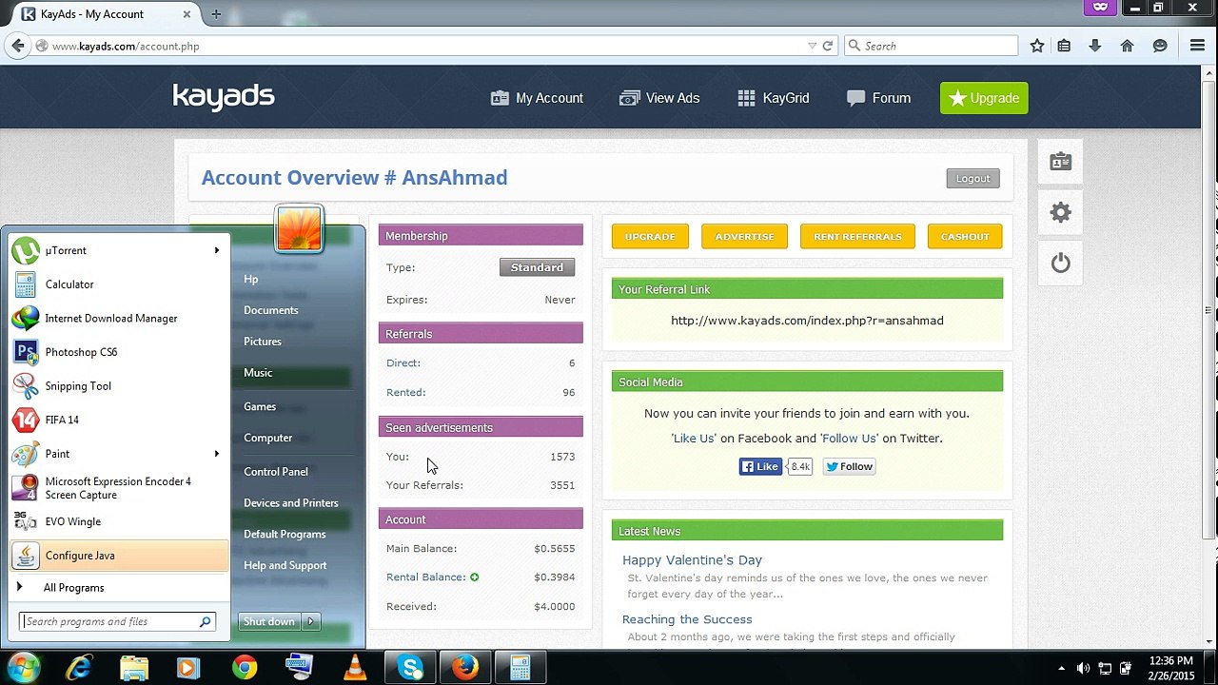The image size is (1218, 685).
Task: Click the green plus icon beside Rental Balance
Action: (x=474, y=577)
